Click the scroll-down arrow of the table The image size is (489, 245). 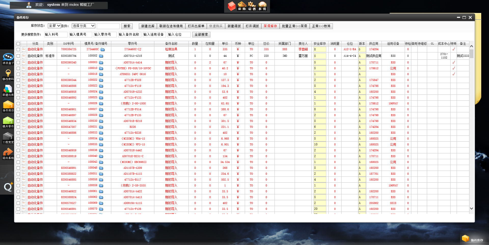[x=471, y=208]
